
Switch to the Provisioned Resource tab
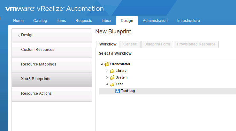point(196,44)
